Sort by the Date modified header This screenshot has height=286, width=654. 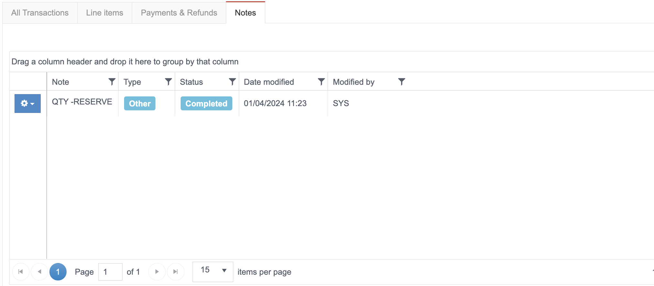coord(269,82)
